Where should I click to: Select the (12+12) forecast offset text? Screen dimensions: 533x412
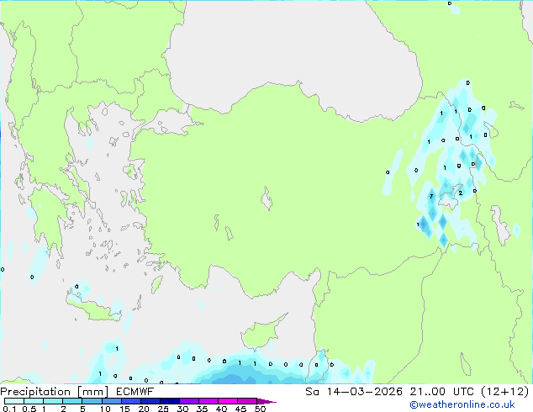pyautogui.click(x=504, y=392)
